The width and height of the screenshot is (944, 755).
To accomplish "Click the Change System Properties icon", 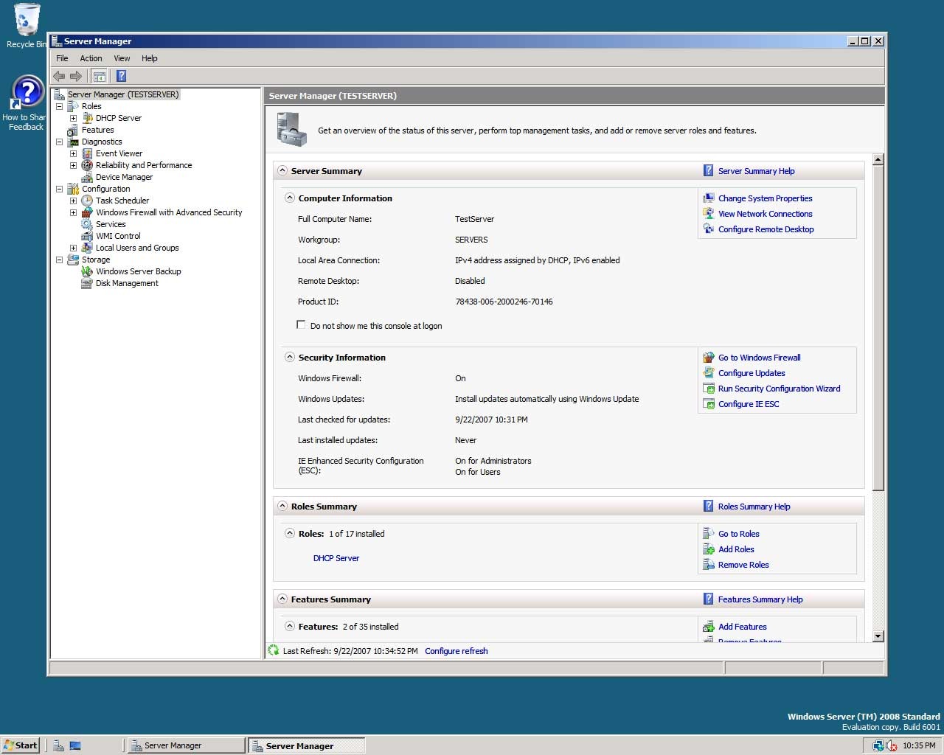I will point(708,198).
